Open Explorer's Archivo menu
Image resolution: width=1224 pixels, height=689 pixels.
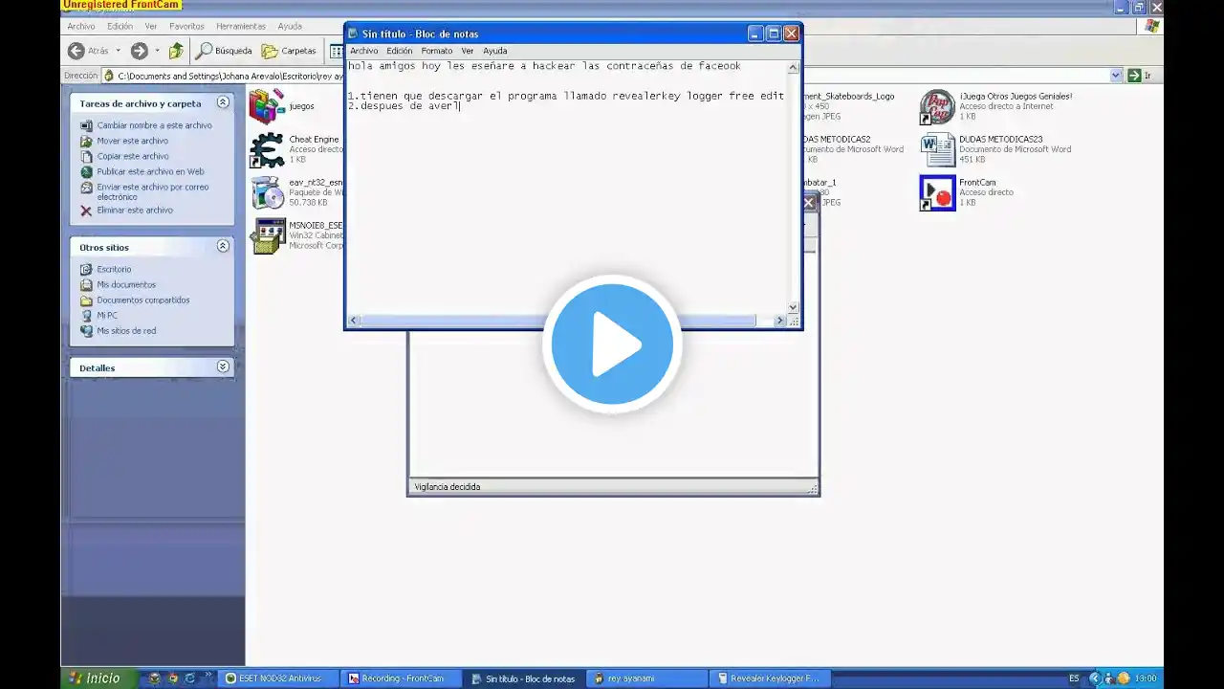tap(81, 27)
